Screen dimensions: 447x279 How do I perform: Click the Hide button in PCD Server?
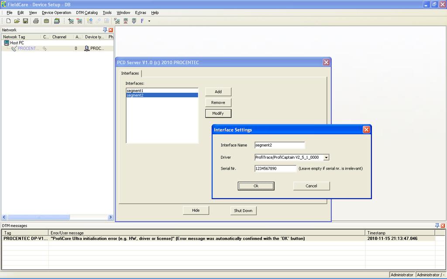(x=196, y=211)
